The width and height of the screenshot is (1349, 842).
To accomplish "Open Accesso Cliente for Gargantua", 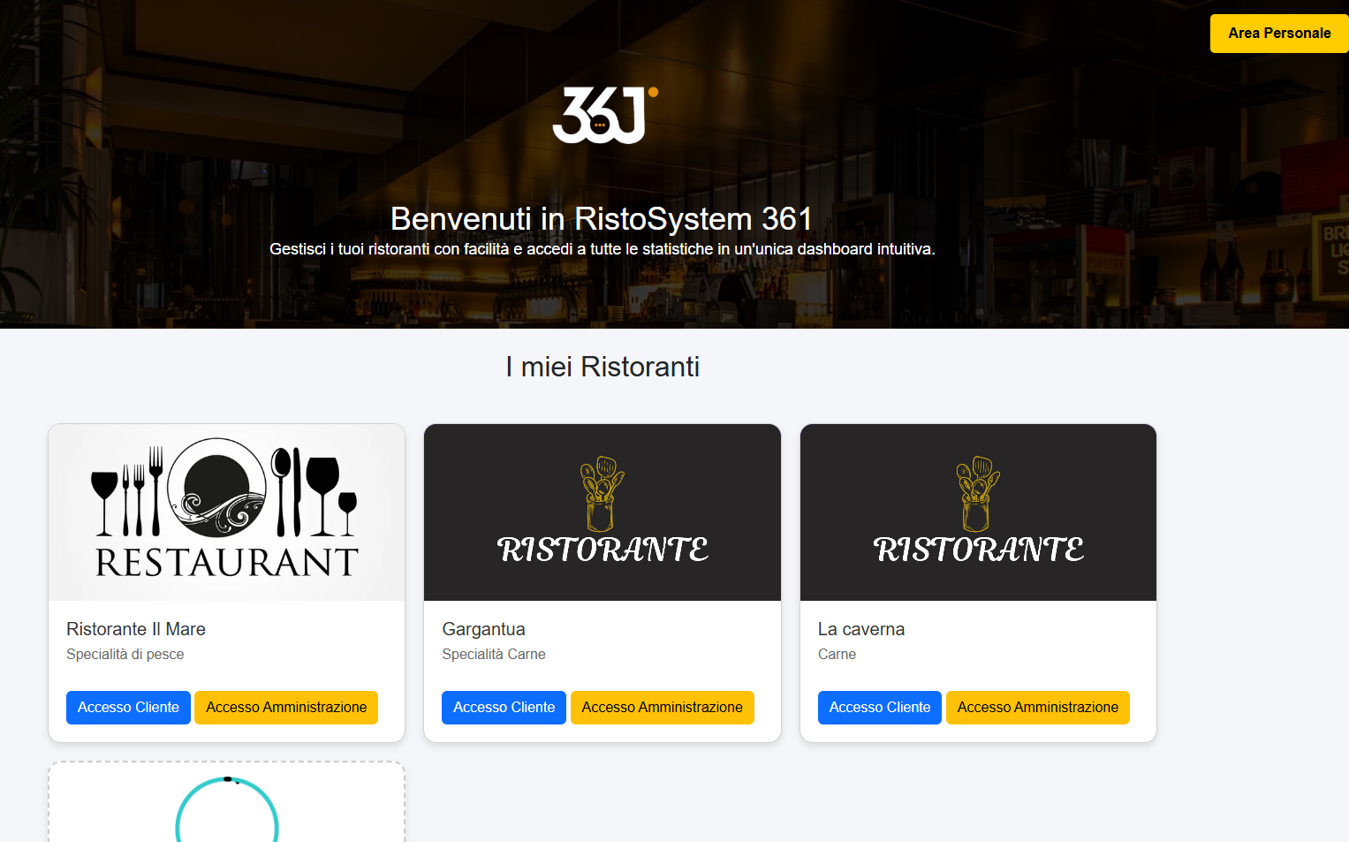I will pos(504,707).
